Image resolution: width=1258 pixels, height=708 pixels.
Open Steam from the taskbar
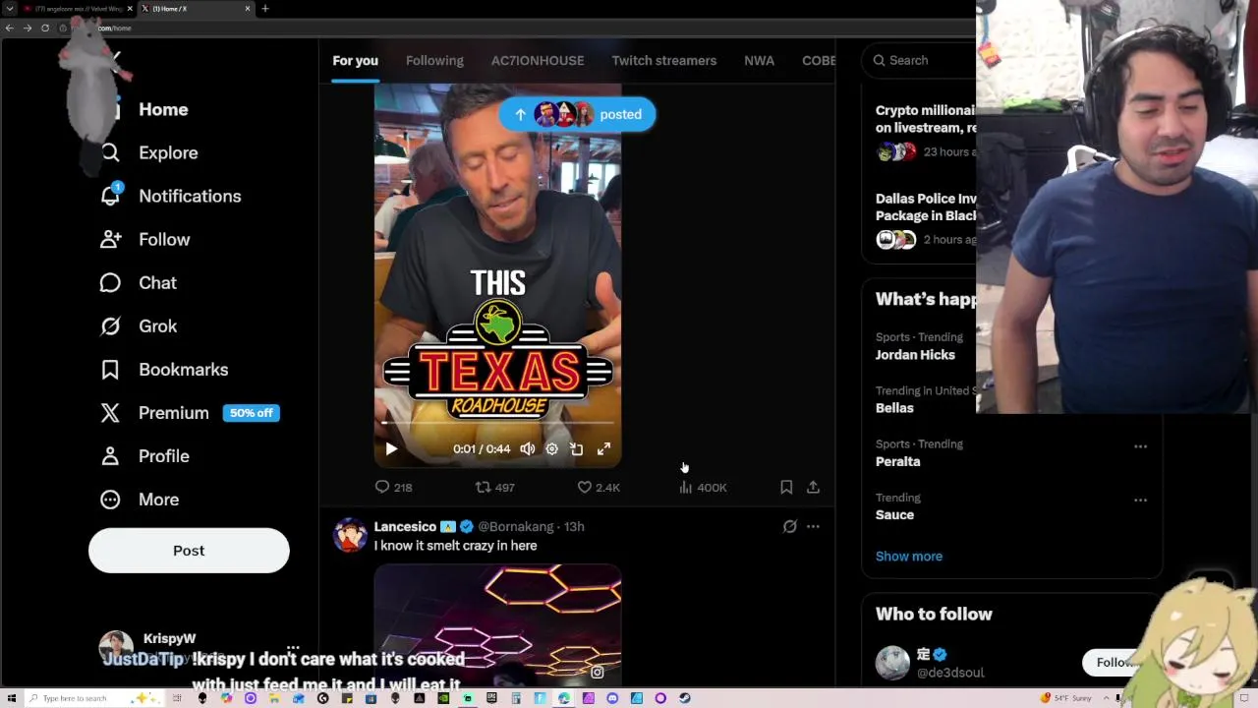coord(684,698)
